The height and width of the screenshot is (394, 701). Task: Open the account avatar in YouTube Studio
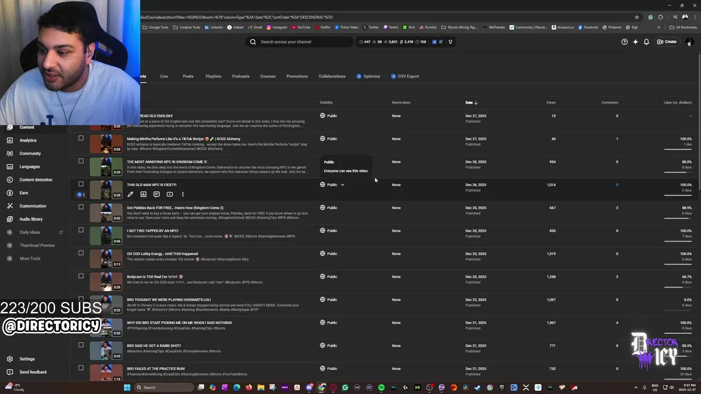pyautogui.click(x=689, y=42)
